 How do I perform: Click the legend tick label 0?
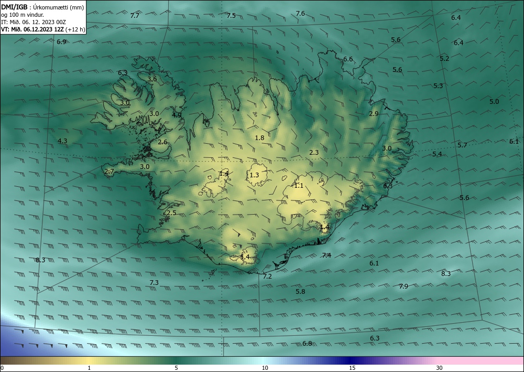click(2, 368)
